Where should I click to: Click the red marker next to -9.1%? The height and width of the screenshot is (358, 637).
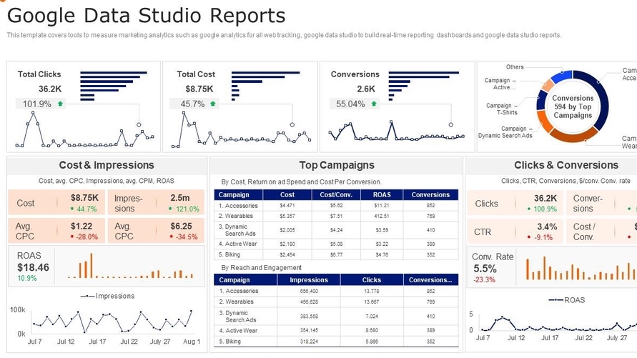[x=529, y=237]
